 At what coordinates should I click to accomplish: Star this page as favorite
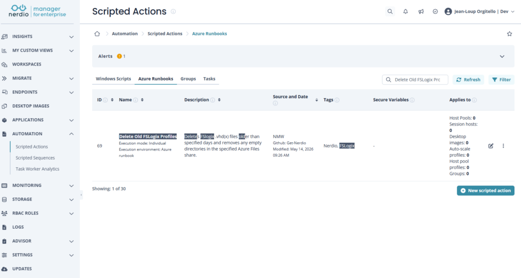[x=509, y=34]
